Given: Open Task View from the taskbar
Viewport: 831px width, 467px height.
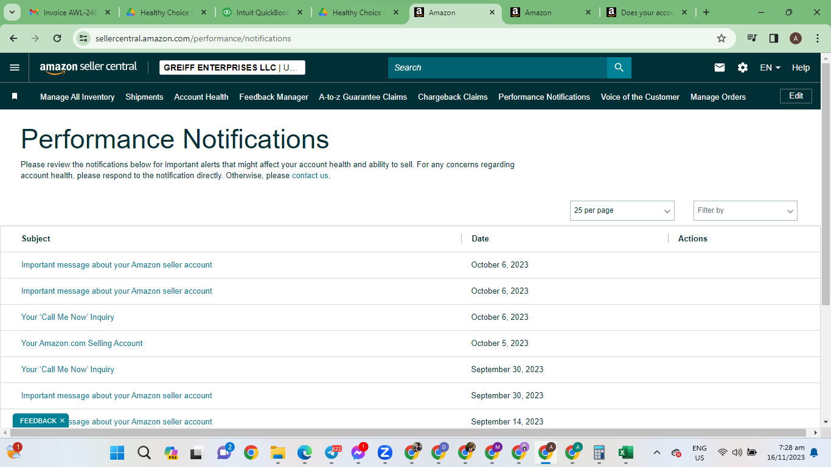Looking at the screenshot, I should [197, 452].
